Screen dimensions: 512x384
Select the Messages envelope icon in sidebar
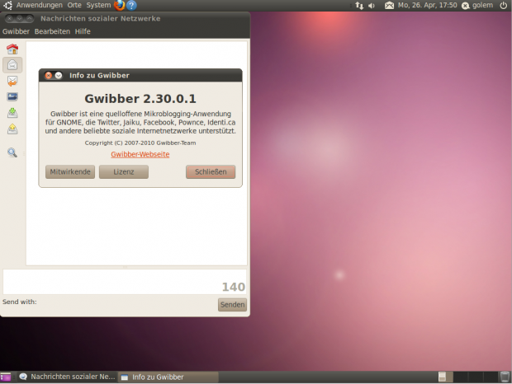point(12,65)
